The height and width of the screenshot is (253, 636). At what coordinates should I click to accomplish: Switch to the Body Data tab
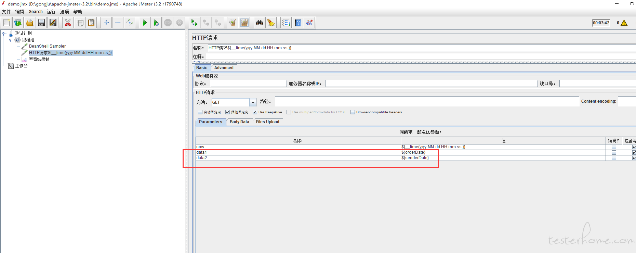[239, 122]
